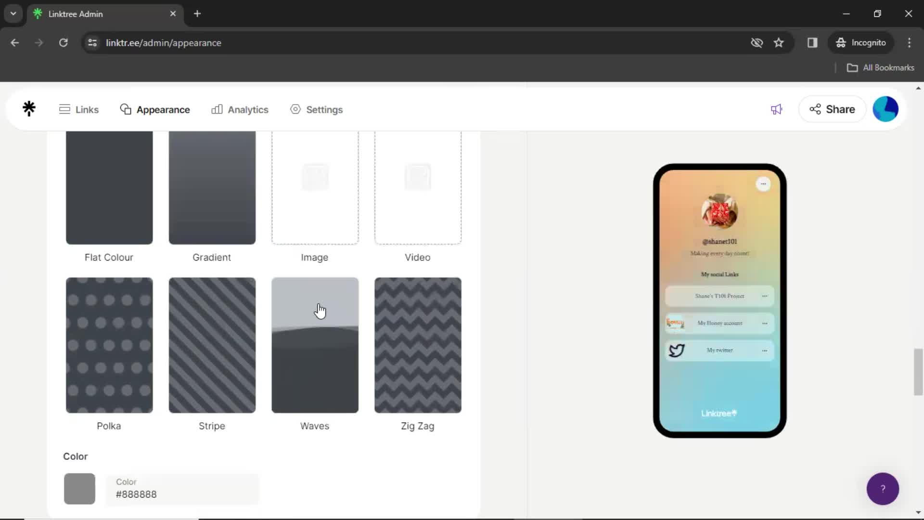Viewport: 924px width, 520px height.
Task: Select the Zig Zag background pattern
Action: (418, 345)
